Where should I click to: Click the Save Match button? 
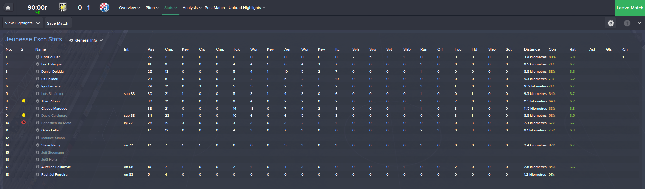click(57, 23)
